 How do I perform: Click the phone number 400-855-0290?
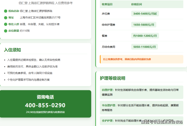click(x=45, y=105)
